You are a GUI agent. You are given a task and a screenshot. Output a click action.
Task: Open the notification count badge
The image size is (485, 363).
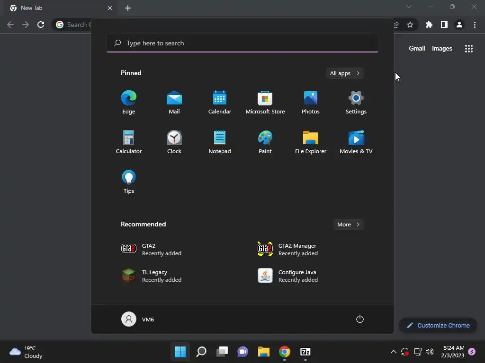point(472,352)
